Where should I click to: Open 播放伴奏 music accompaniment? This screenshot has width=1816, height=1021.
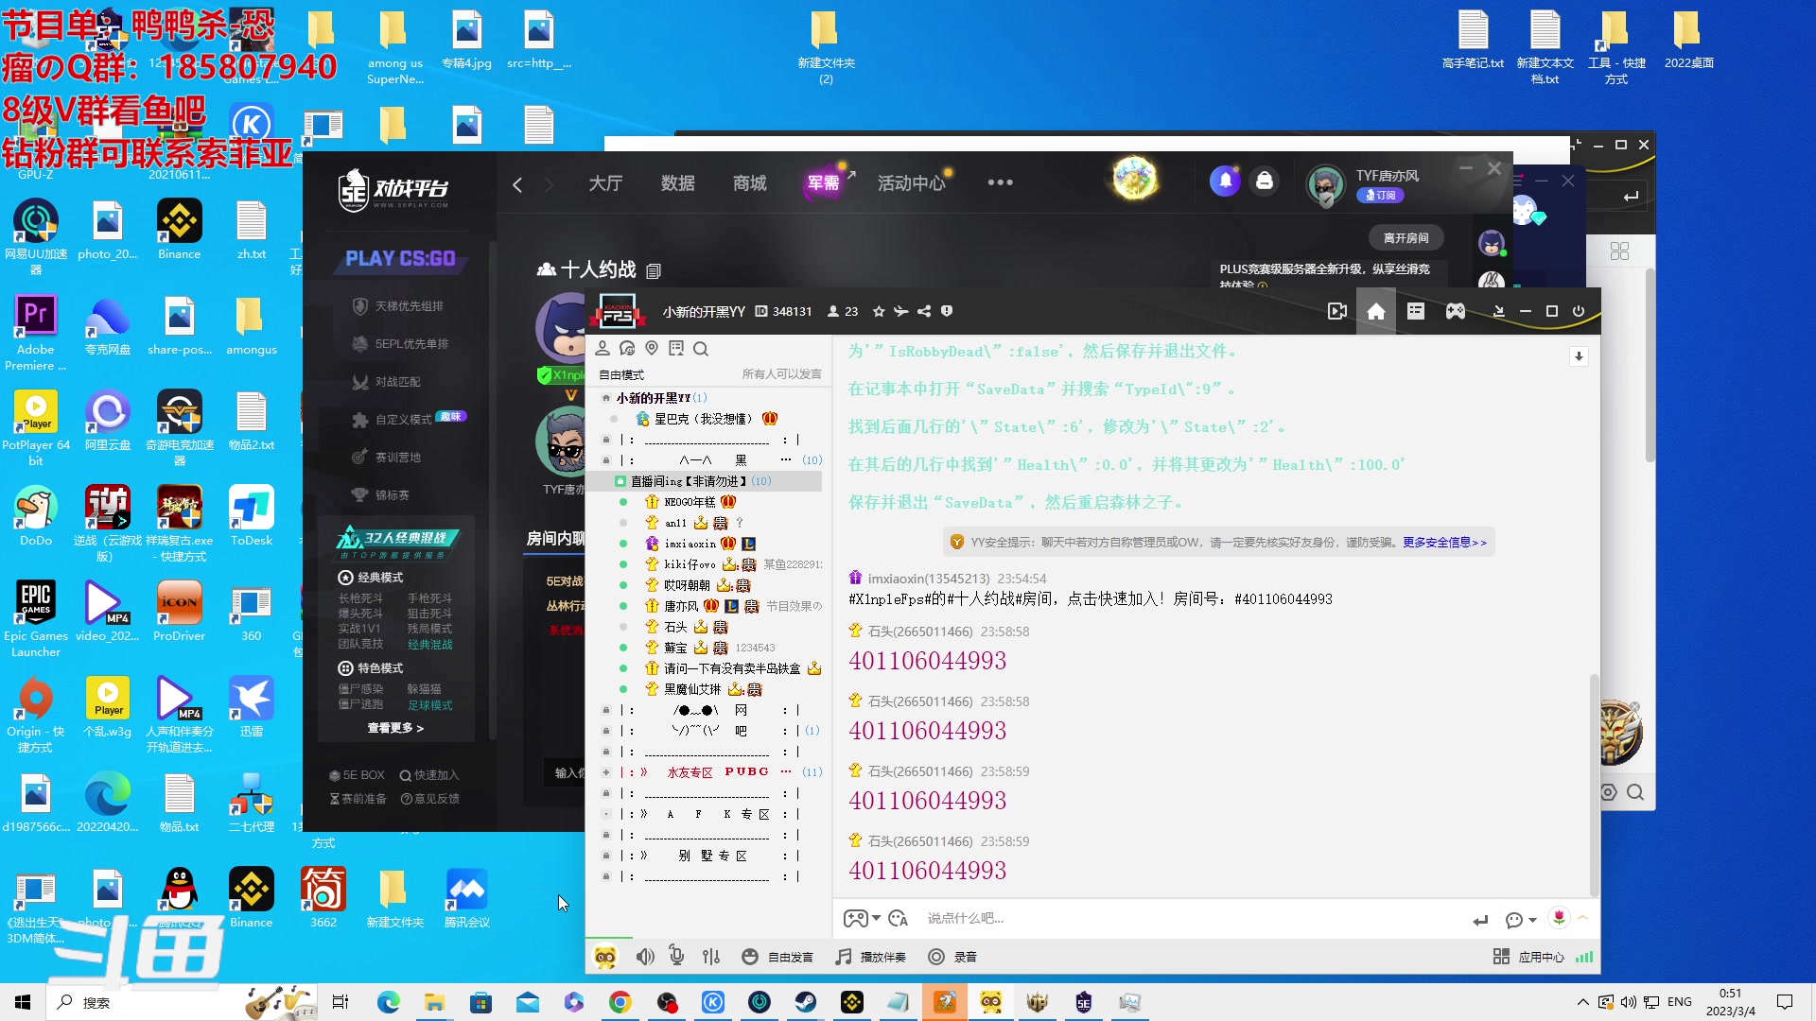click(870, 957)
